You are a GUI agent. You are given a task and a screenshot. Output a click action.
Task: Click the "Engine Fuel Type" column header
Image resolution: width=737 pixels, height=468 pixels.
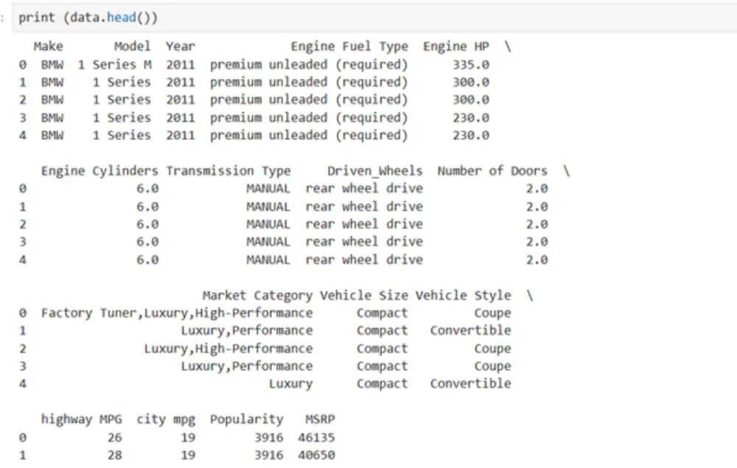tap(349, 46)
